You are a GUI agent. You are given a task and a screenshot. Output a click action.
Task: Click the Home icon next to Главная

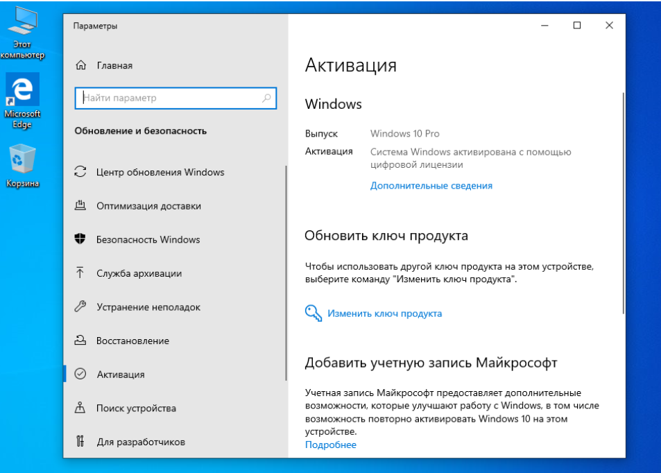pyautogui.click(x=81, y=65)
